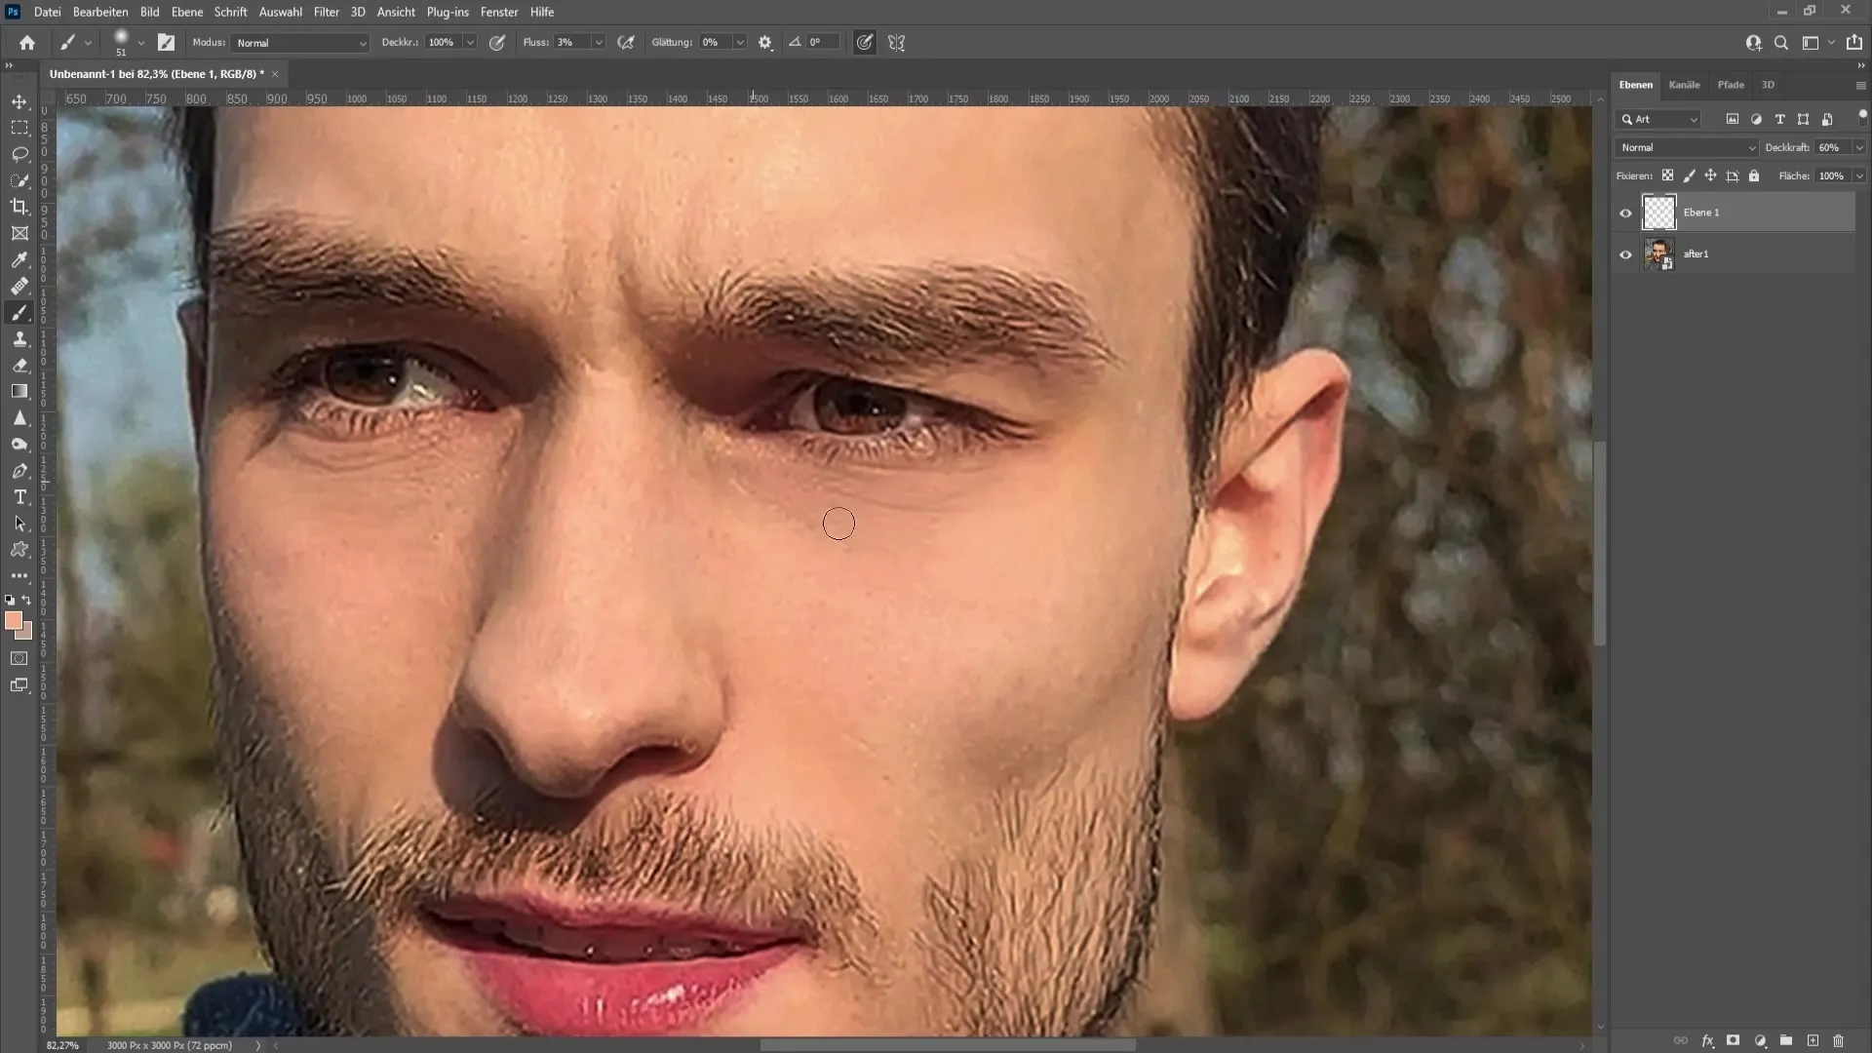Viewport: 1872px width, 1053px height.
Task: Click the Ebene 1 layer thumbnail
Action: pos(1658,213)
